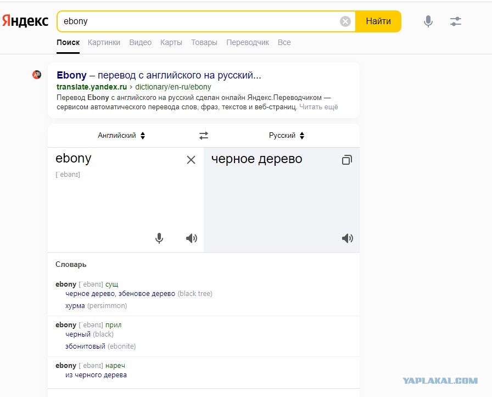
Task: Click the (ebonite) back-translation
Action: (122, 346)
